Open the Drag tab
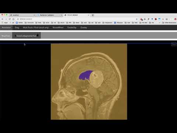This screenshot has height=133, width=177. [x=17, y=28]
